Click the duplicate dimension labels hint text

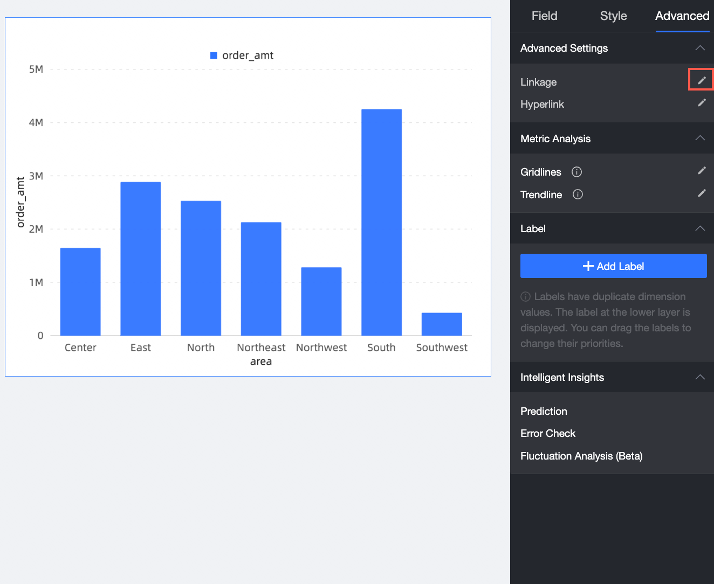[606, 320]
